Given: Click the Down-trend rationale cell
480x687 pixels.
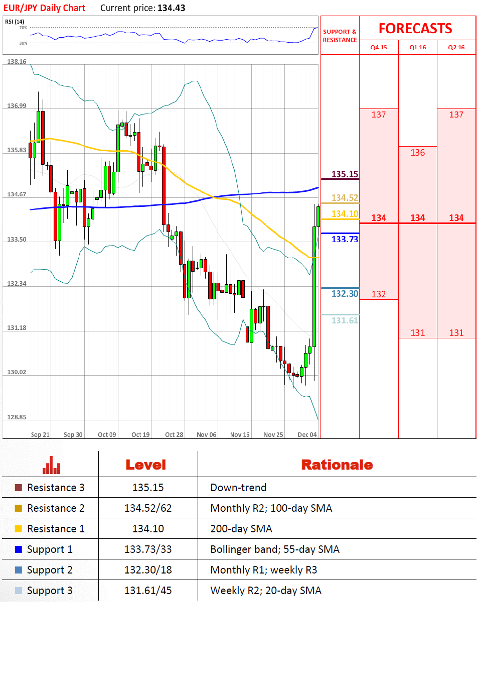Looking at the screenshot, I should pos(238,488).
